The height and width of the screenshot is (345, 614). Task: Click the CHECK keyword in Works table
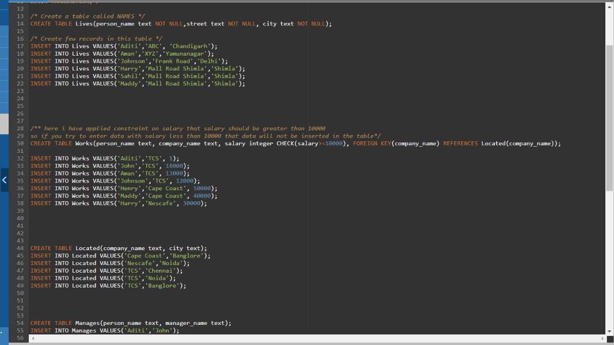tap(285, 143)
